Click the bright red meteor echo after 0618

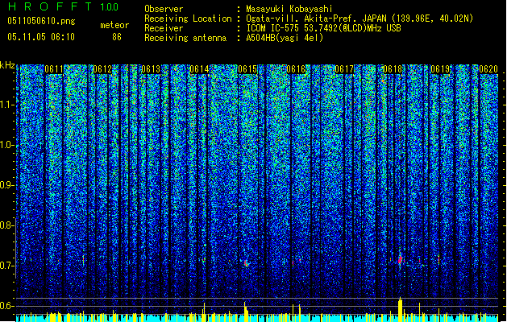click(x=401, y=259)
